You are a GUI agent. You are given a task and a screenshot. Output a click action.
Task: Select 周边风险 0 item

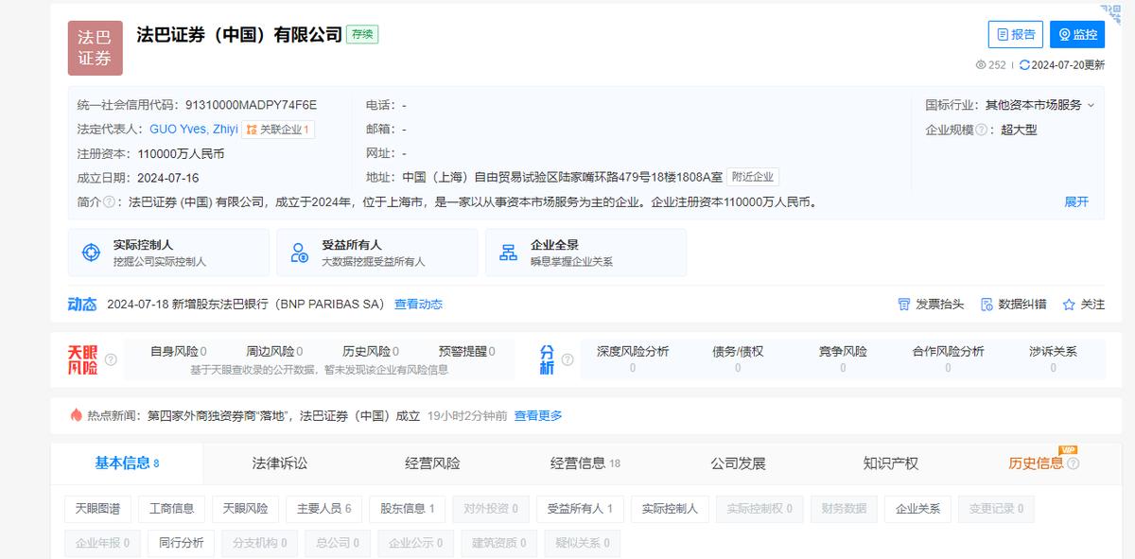tap(274, 351)
